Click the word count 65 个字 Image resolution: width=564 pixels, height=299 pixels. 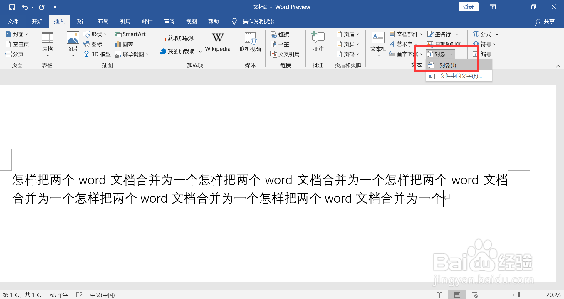(59, 295)
